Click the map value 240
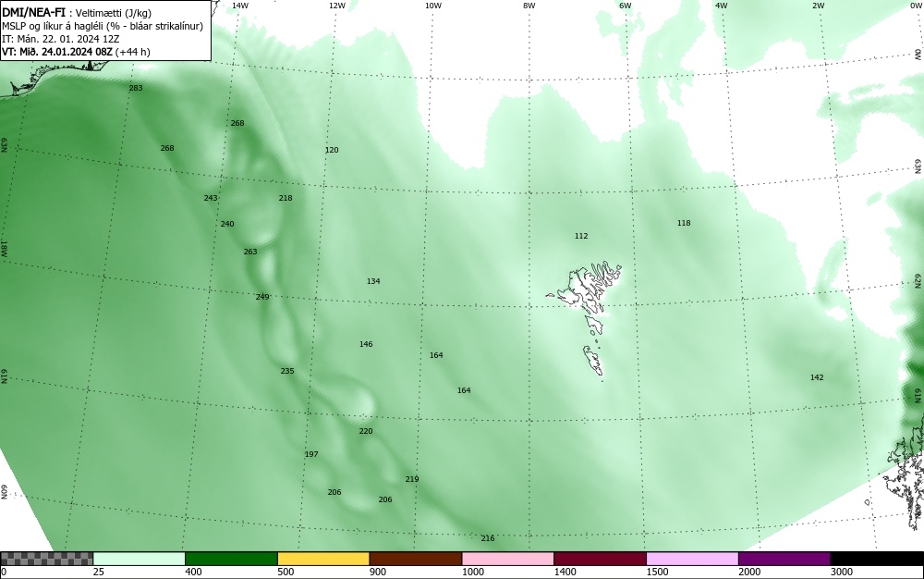This screenshot has width=924, height=579. [x=227, y=224]
